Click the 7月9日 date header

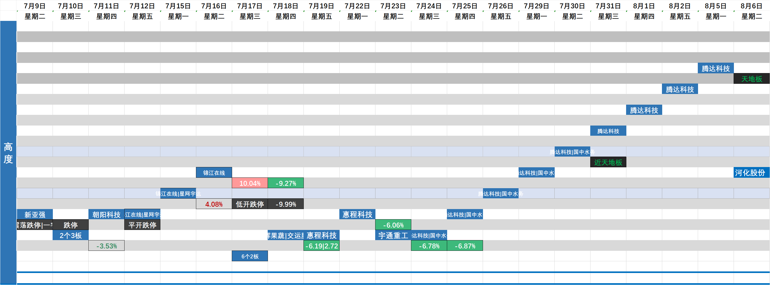coord(35,6)
